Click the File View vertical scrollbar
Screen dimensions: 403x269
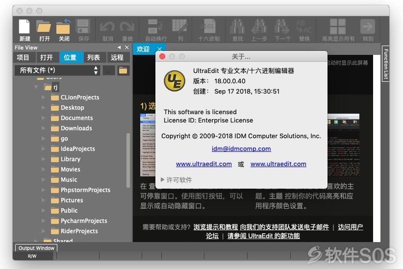click(x=128, y=160)
